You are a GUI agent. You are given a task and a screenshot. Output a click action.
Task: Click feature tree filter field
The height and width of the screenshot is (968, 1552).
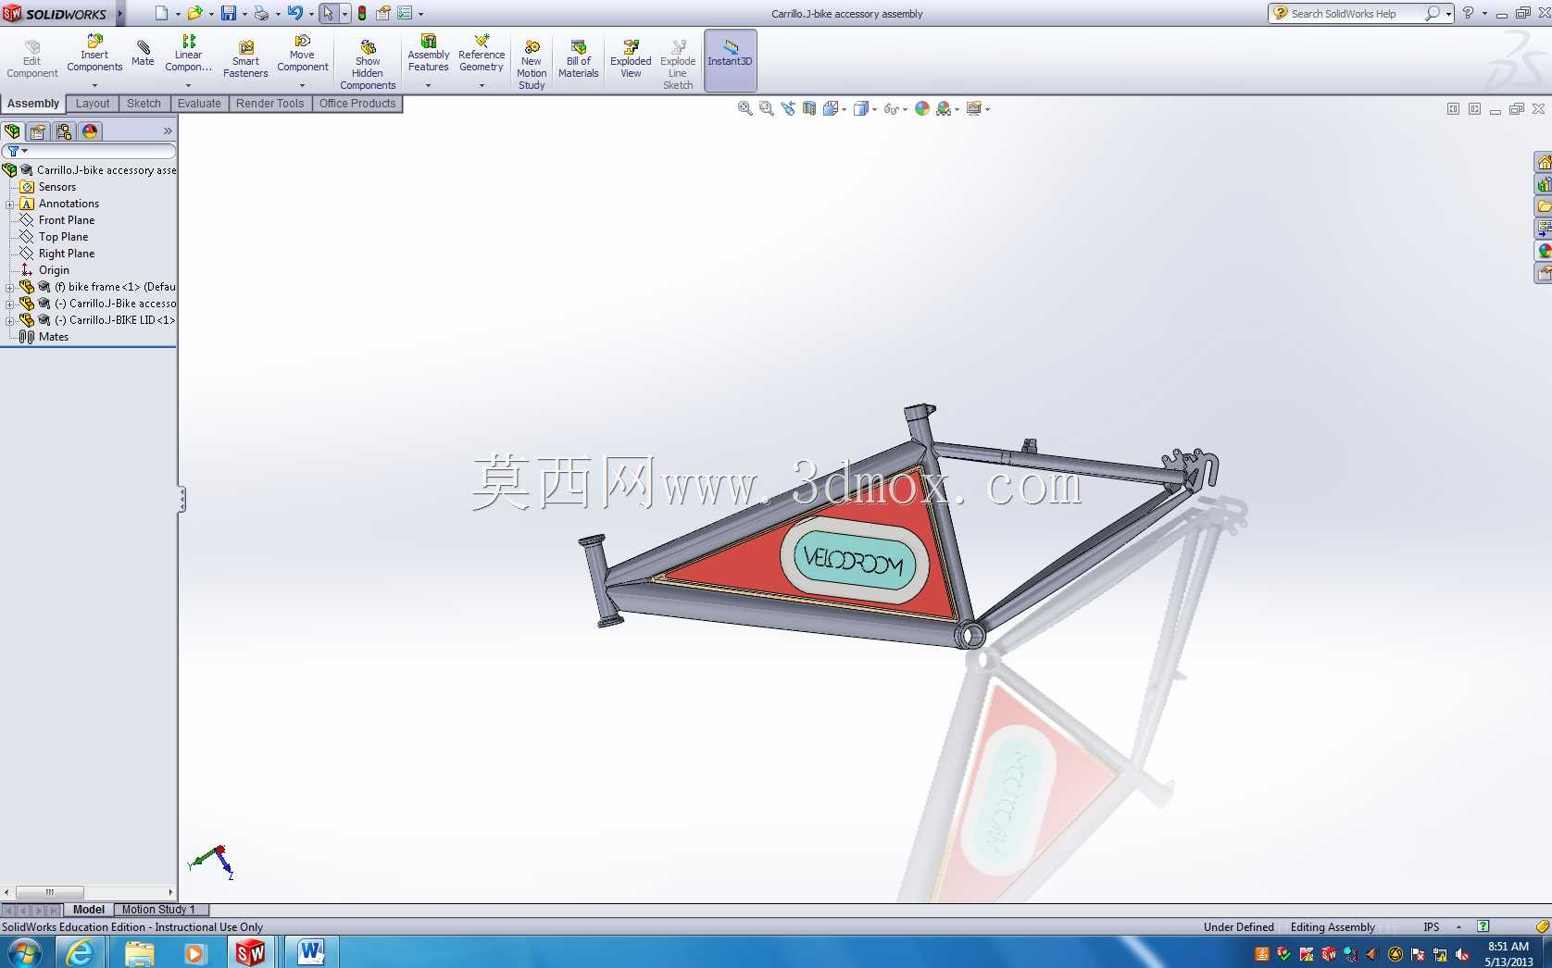(89, 151)
